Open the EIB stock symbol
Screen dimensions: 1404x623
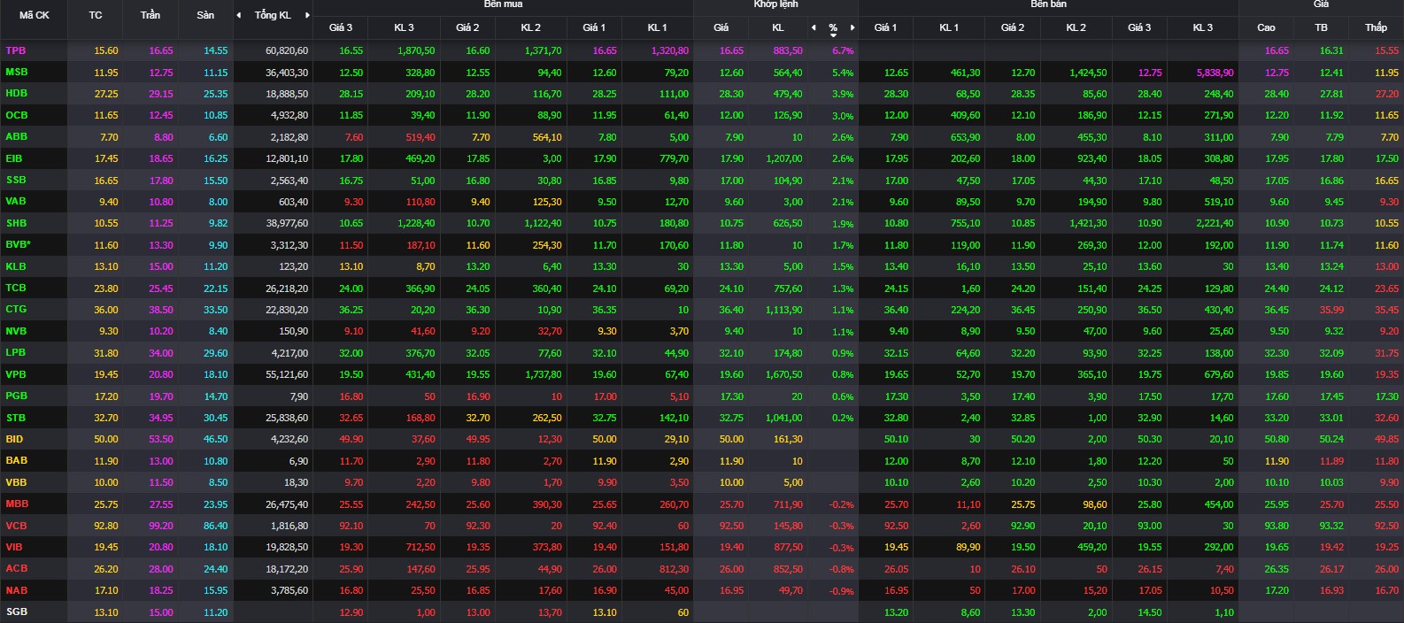pyautogui.click(x=14, y=158)
